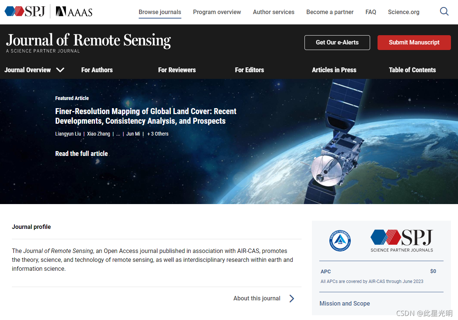The width and height of the screenshot is (458, 320).
Task: Click Read the full article
Action: click(x=82, y=154)
